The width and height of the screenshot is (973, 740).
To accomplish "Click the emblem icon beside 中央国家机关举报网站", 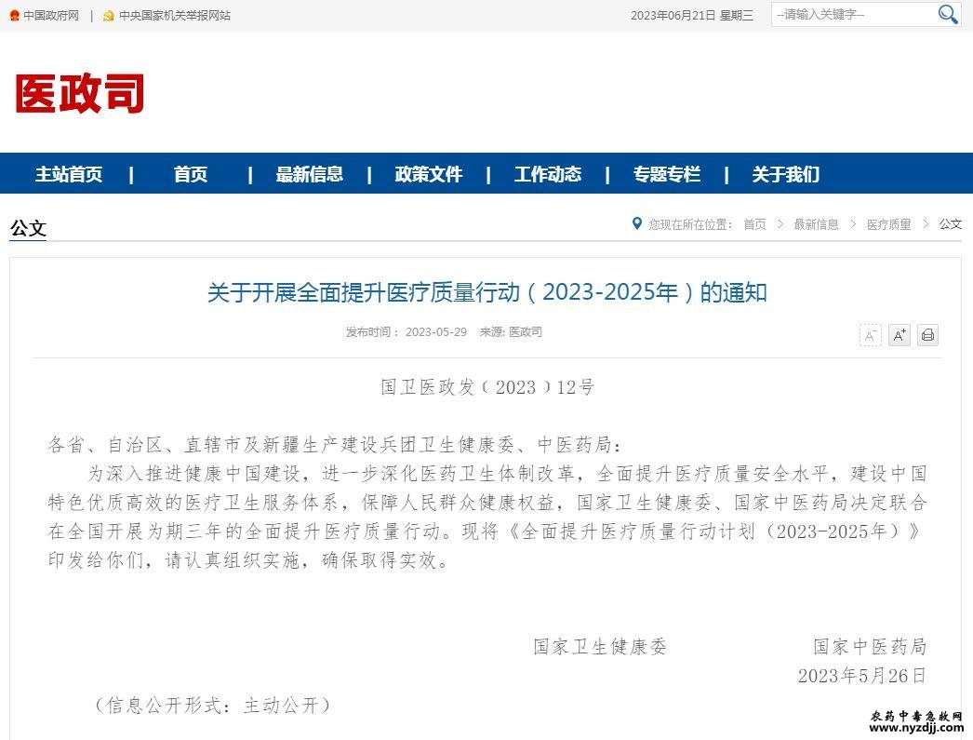I will [x=109, y=16].
